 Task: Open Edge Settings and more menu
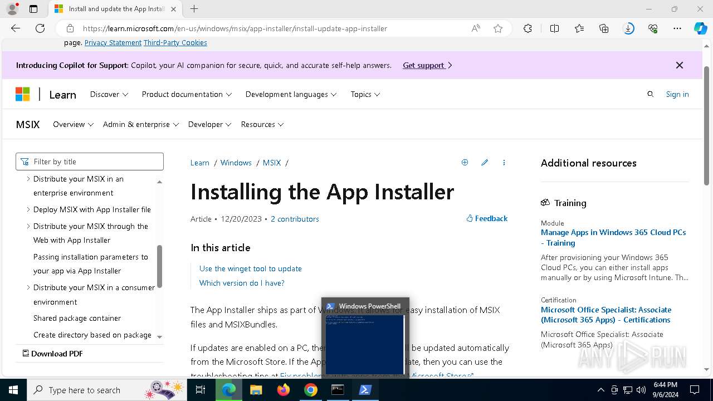point(677,28)
